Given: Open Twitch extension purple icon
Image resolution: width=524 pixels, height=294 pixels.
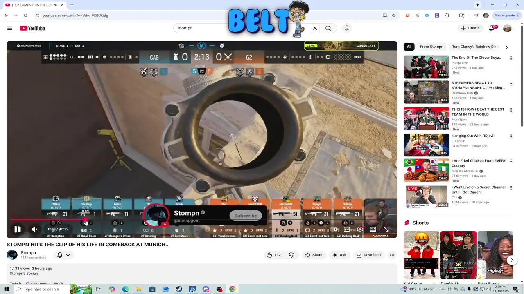Looking at the screenshot, I should click(437, 16).
